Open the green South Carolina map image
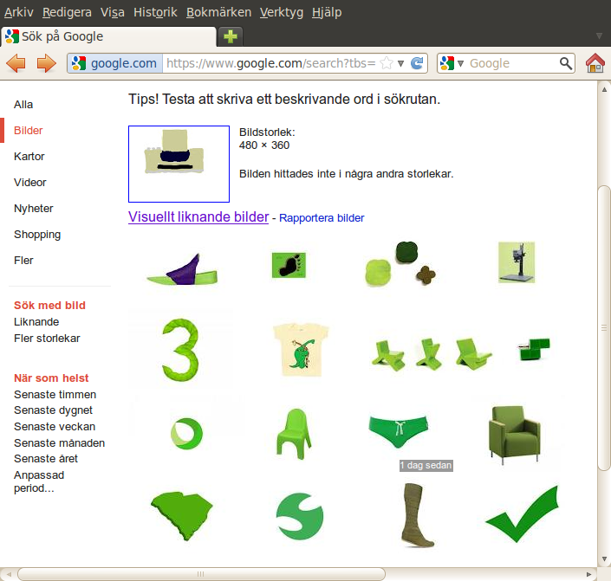Screen dimensions: 611x581 tap(182, 515)
